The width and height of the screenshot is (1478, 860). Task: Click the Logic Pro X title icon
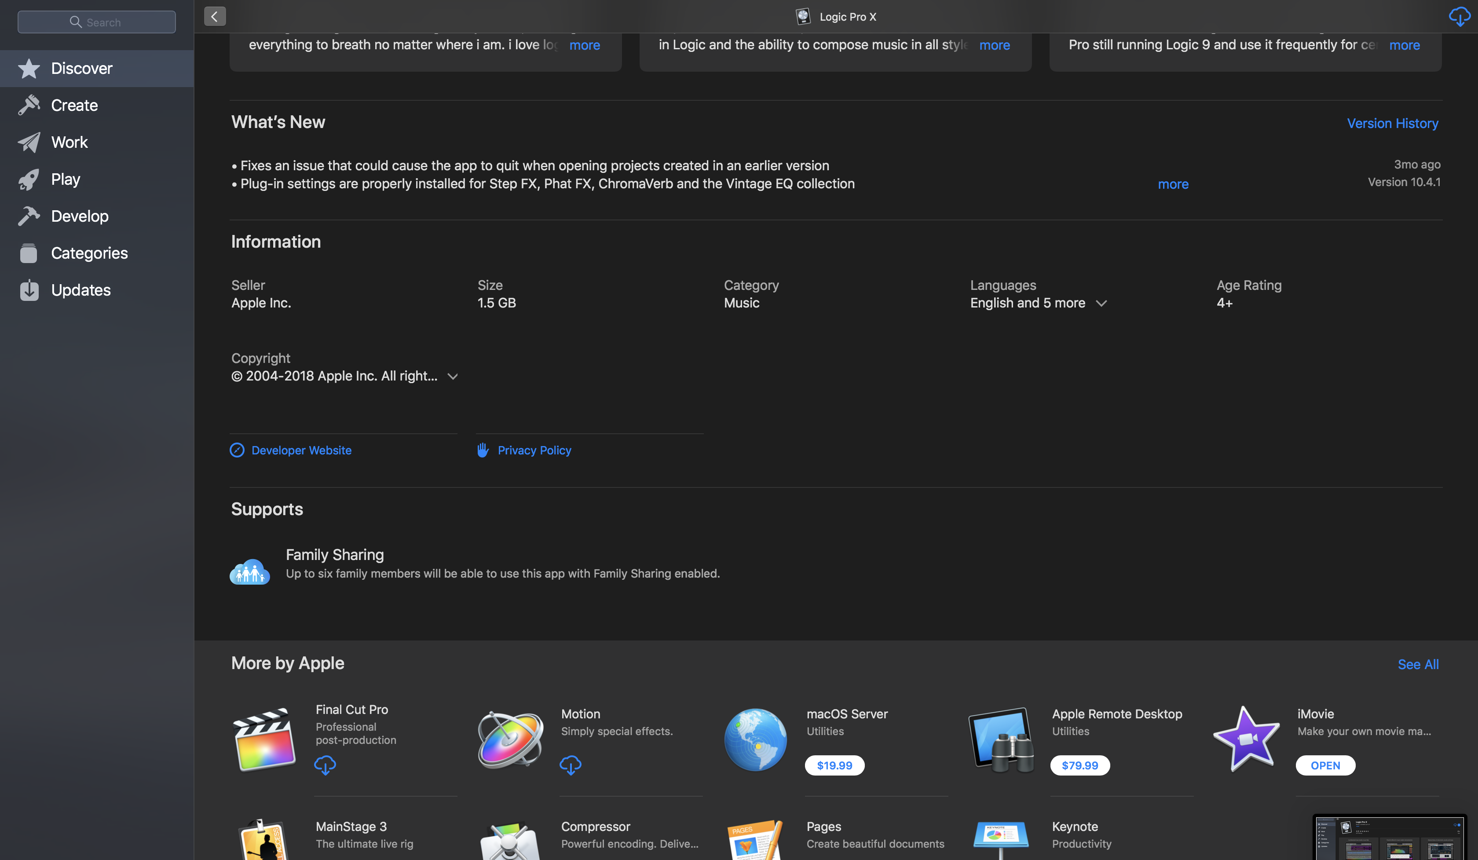click(803, 16)
